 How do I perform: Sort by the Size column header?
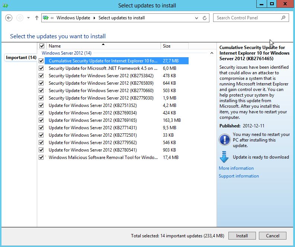click(174, 46)
